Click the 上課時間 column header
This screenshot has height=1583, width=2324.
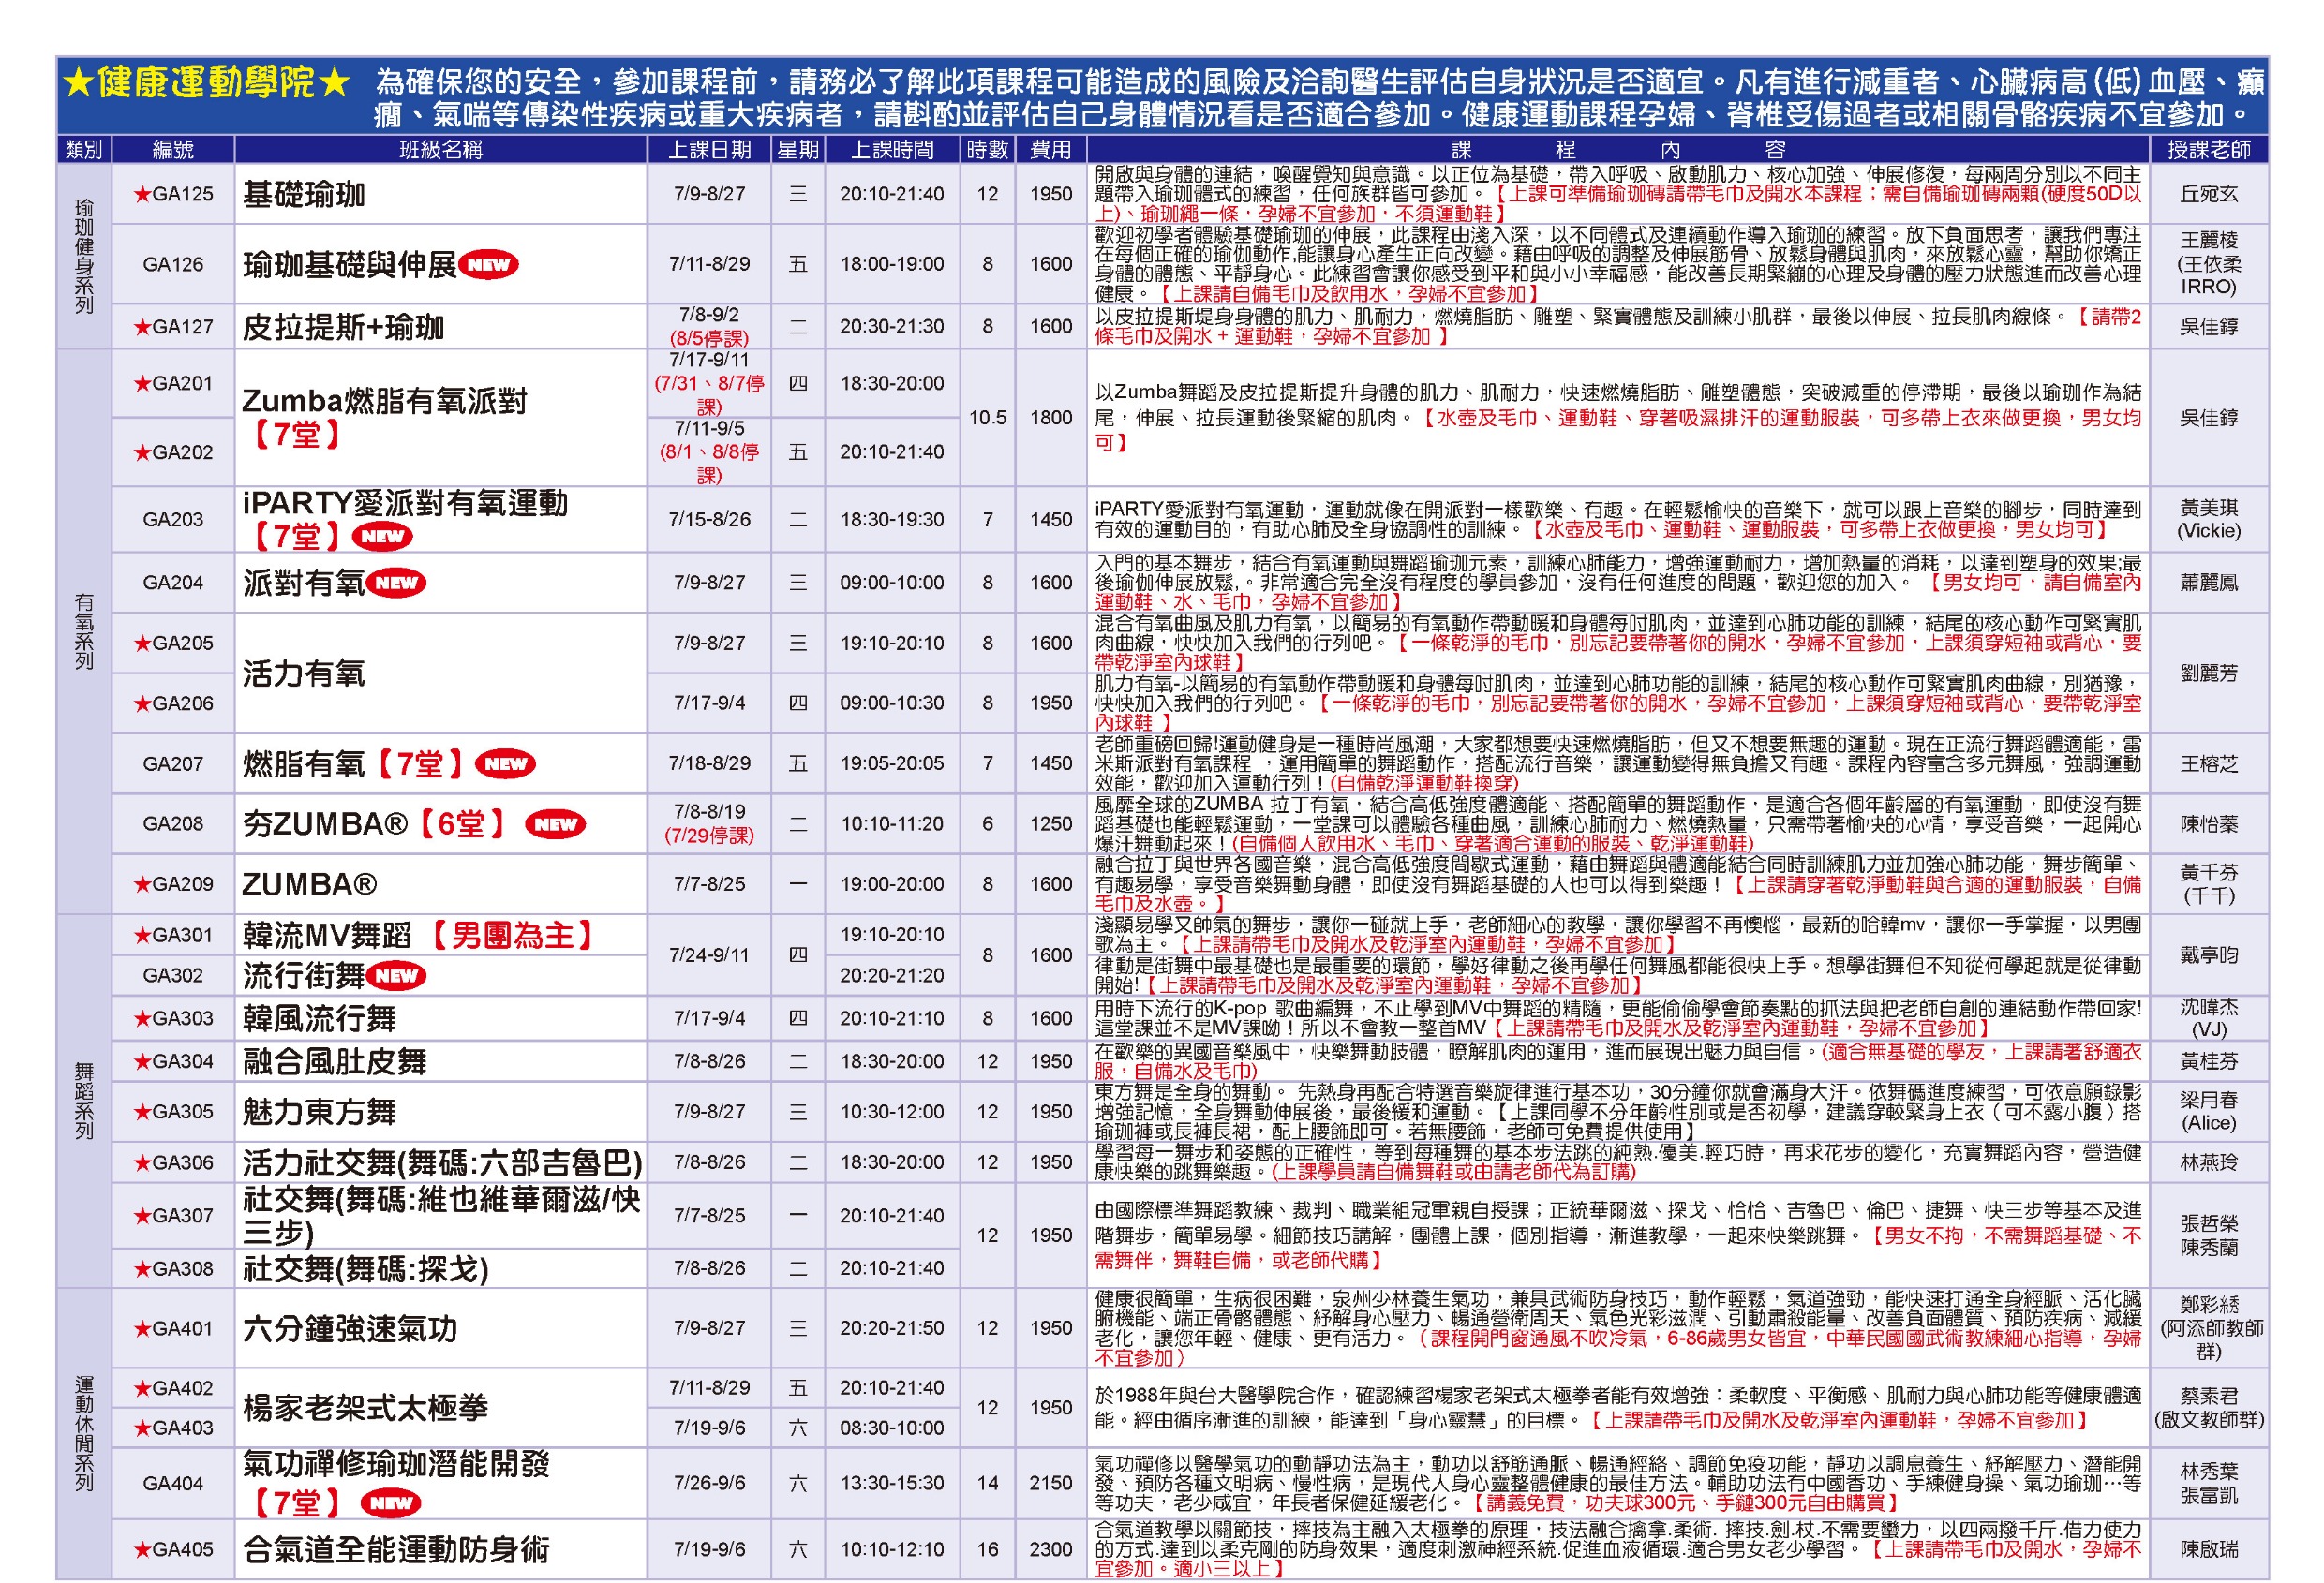tap(892, 150)
